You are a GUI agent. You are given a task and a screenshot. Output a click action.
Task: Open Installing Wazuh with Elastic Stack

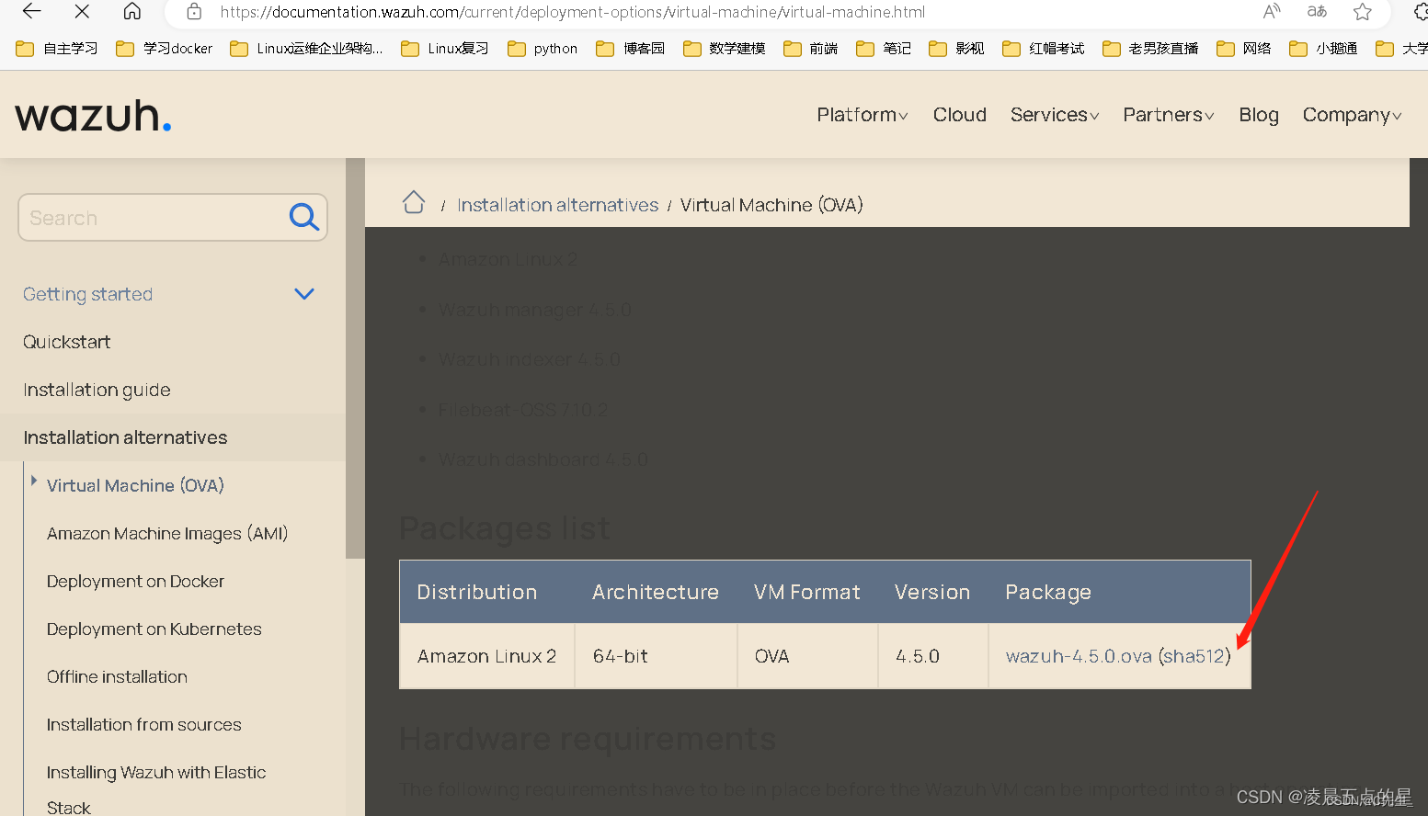tap(156, 789)
